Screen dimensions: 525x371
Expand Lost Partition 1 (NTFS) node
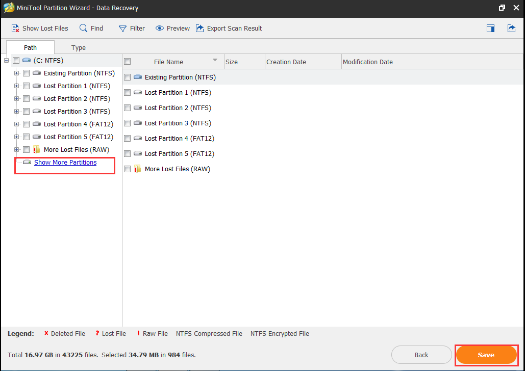click(x=16, y=86)
